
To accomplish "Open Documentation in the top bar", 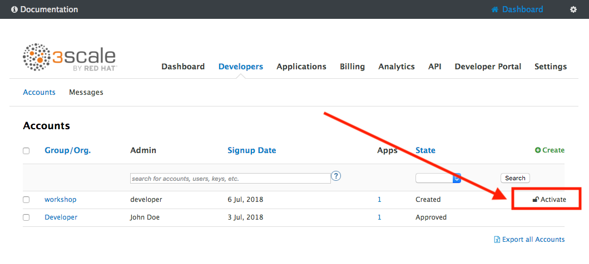I will tap(49, 9).
